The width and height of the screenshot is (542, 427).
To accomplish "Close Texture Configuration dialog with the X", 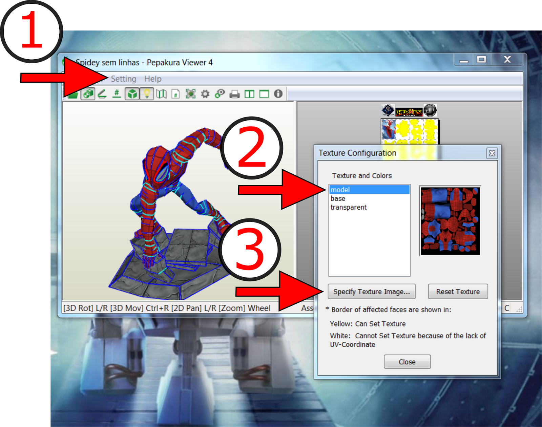I will click(492, 153).
